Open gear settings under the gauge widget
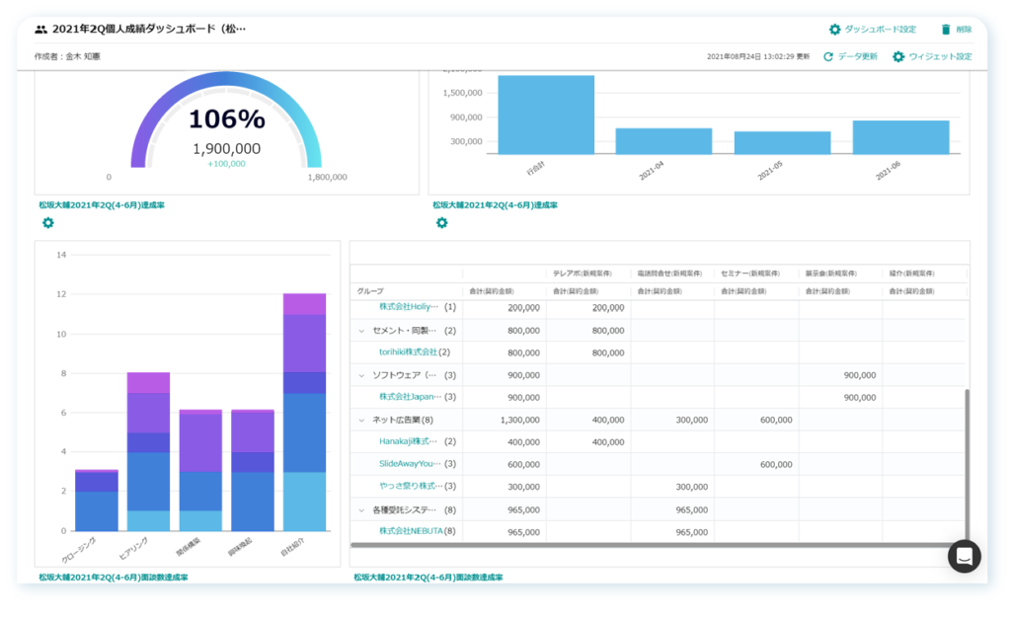 click(x=47, y=223)
